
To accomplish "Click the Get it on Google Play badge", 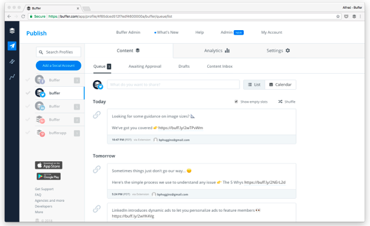I will point(48,176).
